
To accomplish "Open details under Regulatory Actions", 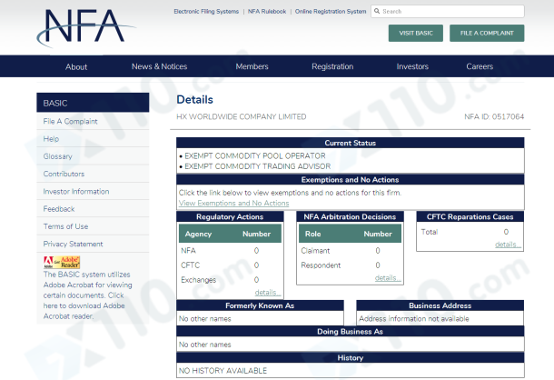I will pos(268,292).
